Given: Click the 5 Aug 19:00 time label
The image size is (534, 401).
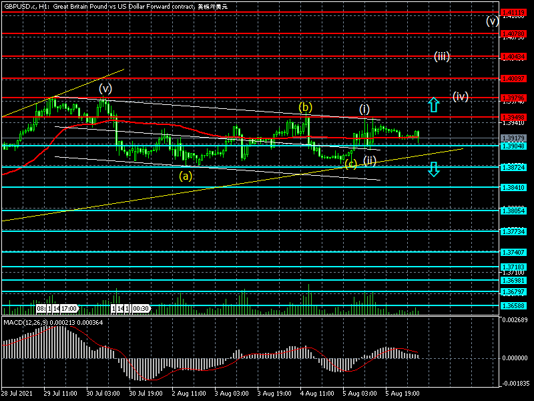Looking at the screenshot, I should tap(403, 394).
